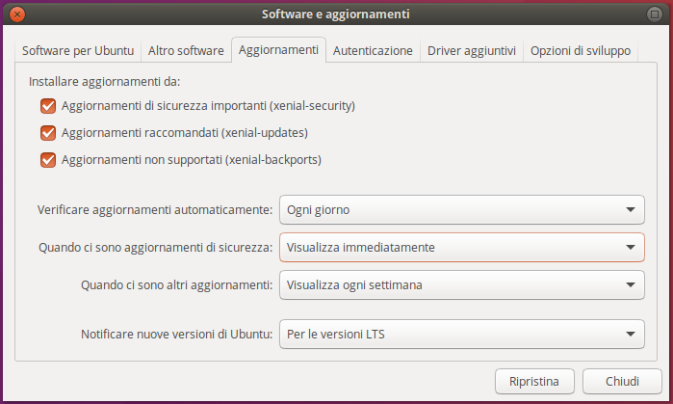The image size is (673, 404).
Task: Switch to the Software per Ubuntu tab
Action: (x=78, y=51)
